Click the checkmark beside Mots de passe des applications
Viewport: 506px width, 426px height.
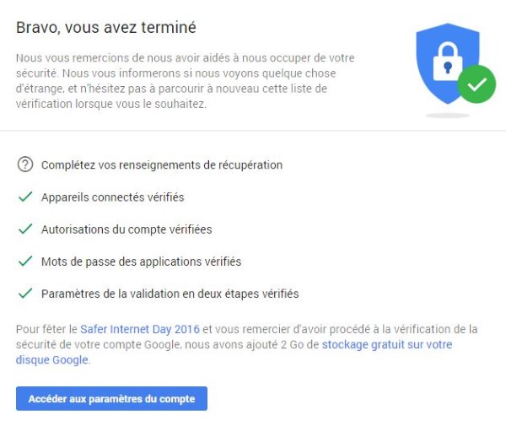24,262
